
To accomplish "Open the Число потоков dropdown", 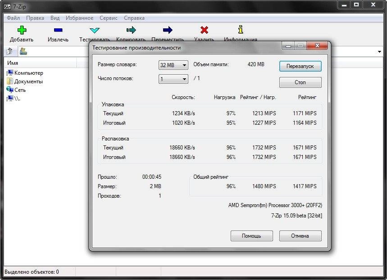I will pyautogui.click(x=173, y=79).
